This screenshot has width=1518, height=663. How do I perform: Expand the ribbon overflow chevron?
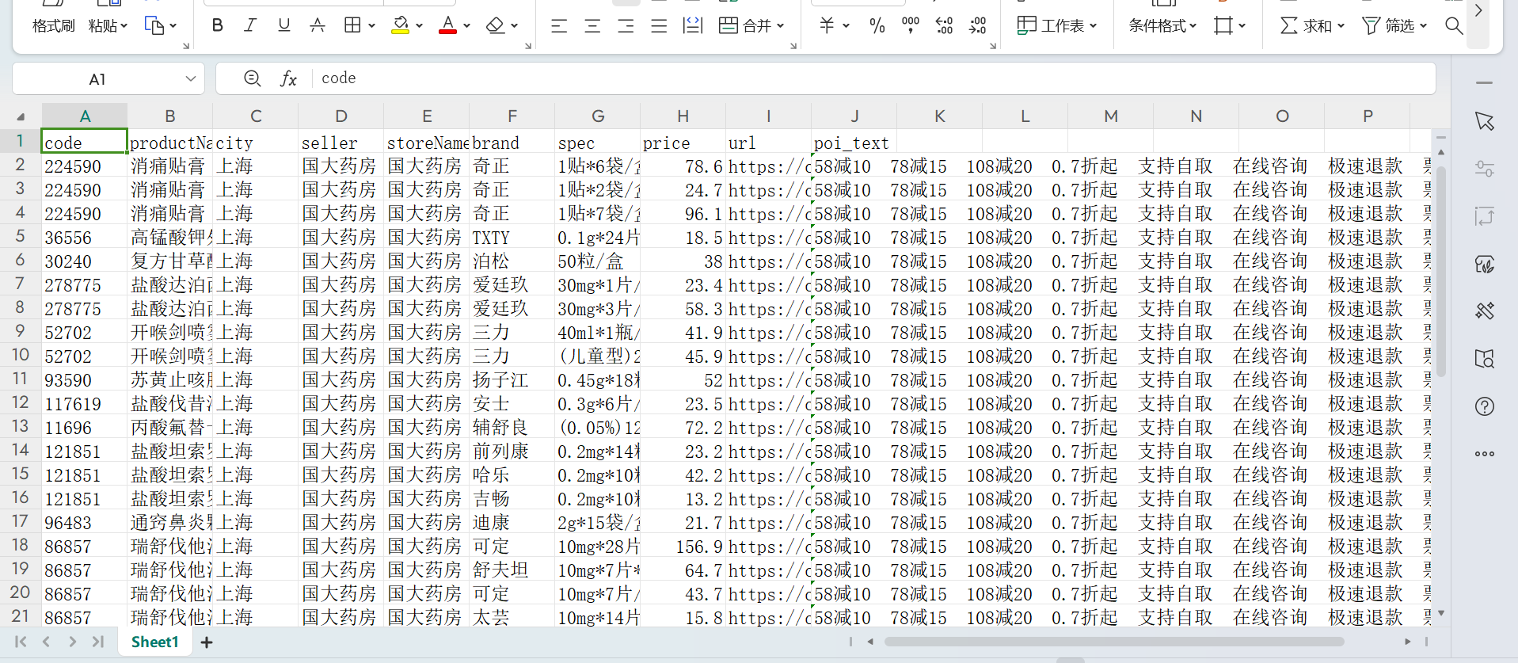[x=1478, y=11]
